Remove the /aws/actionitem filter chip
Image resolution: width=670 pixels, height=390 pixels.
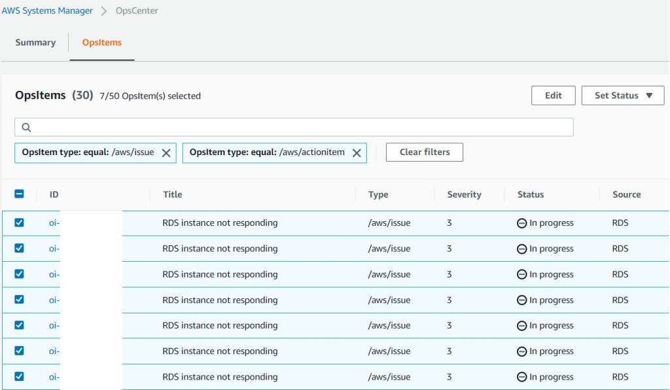[357, 152]
